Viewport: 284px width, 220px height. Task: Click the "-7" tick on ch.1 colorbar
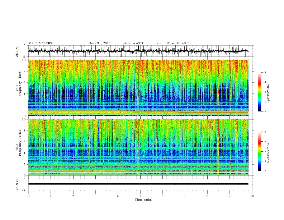click(x=264, y=111)
